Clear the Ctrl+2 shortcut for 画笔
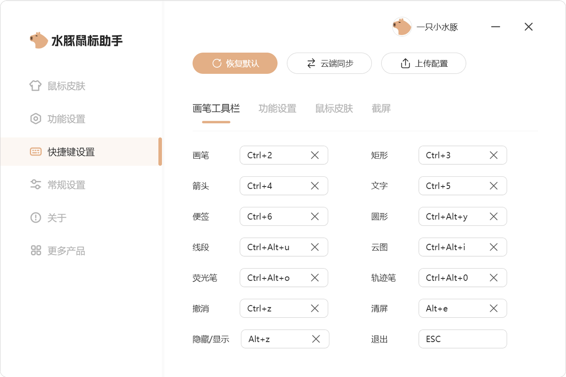 315,155
